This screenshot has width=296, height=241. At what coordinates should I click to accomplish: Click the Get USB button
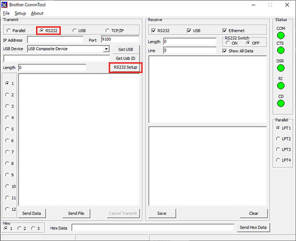(126, 49)
